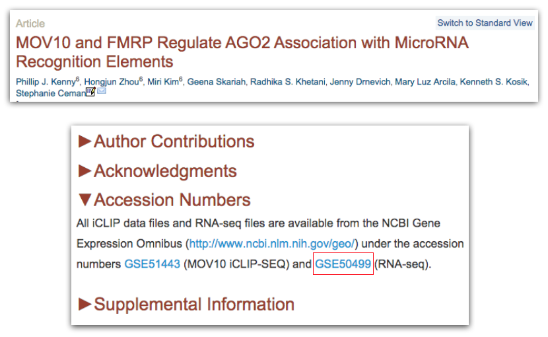The width and height of the screenshot is (548, 337).
Task: Open author Geena Skariah's details
Action: [213, 82]
